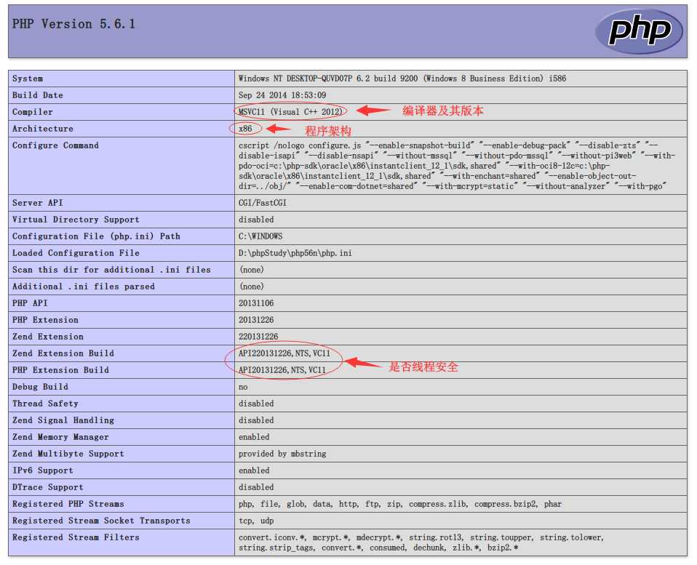
Task: Click the 'IPv6 Support' label
Action: click(x=43, y=470)
